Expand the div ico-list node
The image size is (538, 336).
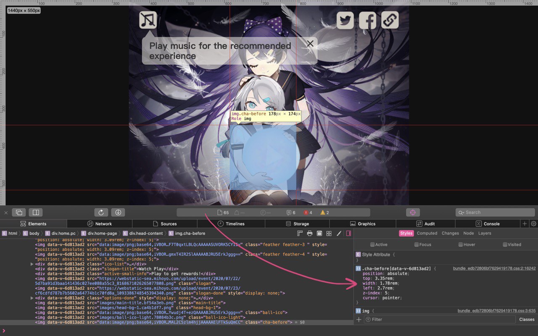coord(32,264)
